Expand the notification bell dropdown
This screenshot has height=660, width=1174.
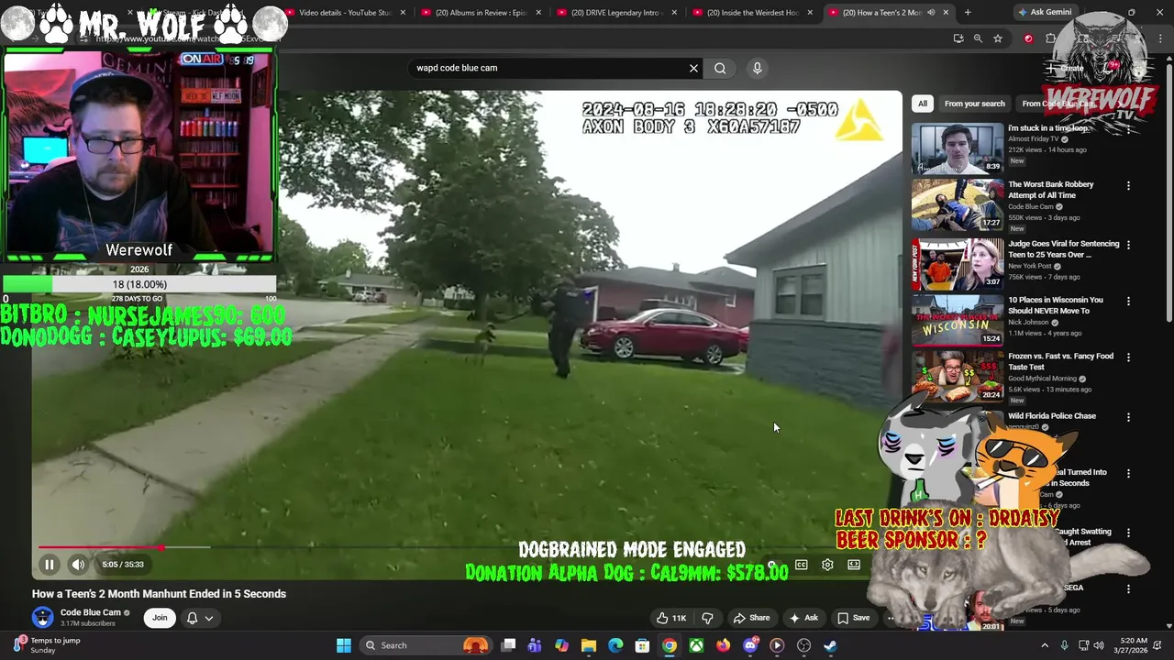pyautogui.click(x=200, y=618)
